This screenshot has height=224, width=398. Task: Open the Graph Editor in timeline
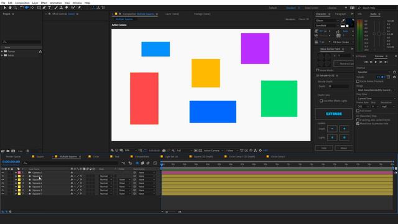[x=155, y=163]
